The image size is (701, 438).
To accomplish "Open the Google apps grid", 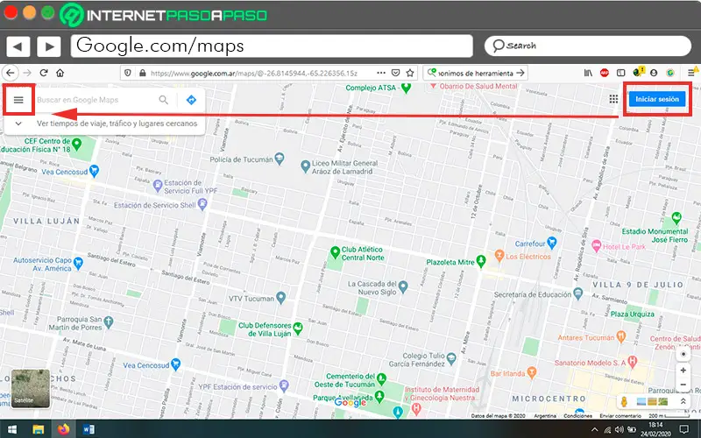I will 613,99.
